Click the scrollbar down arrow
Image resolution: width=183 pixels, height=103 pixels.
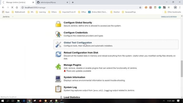[x=182, y=97]
